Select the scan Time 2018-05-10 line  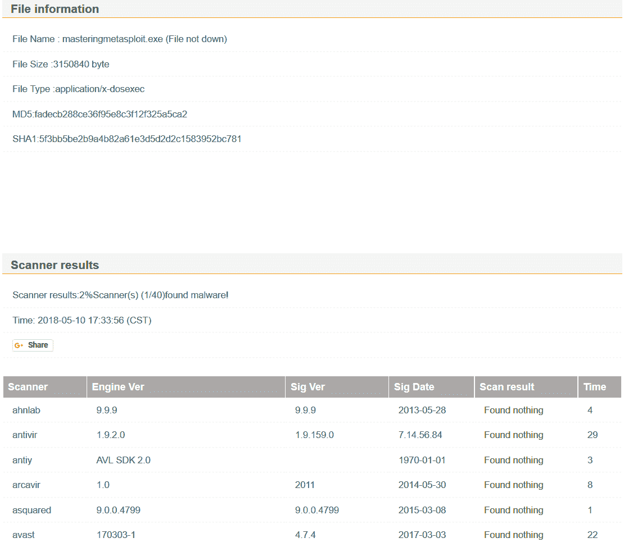(x=82, y=321)
